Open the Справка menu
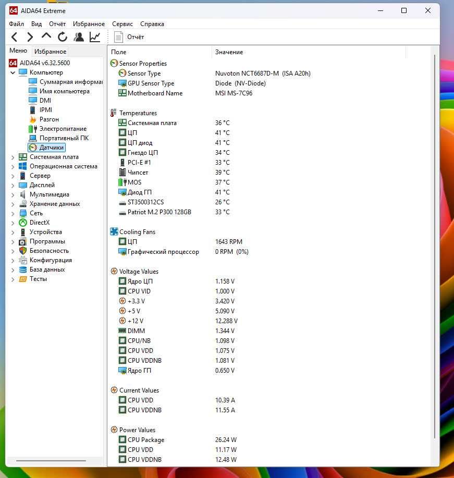The width and height of the screenshot is (454, 478). click(152, 24)
